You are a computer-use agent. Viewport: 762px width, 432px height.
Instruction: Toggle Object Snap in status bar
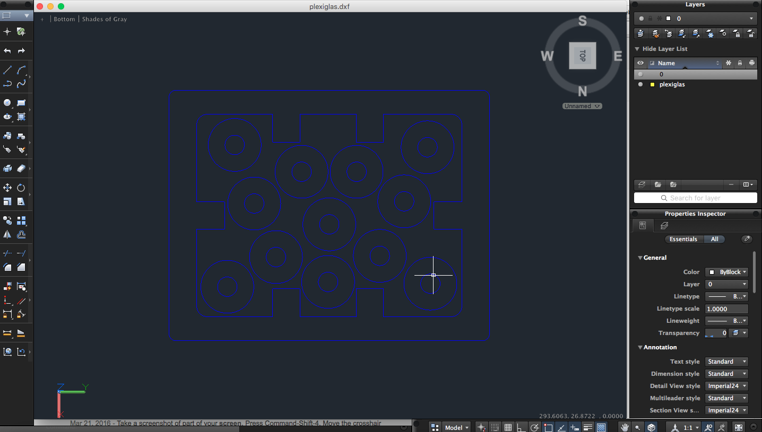coord(548,427)
